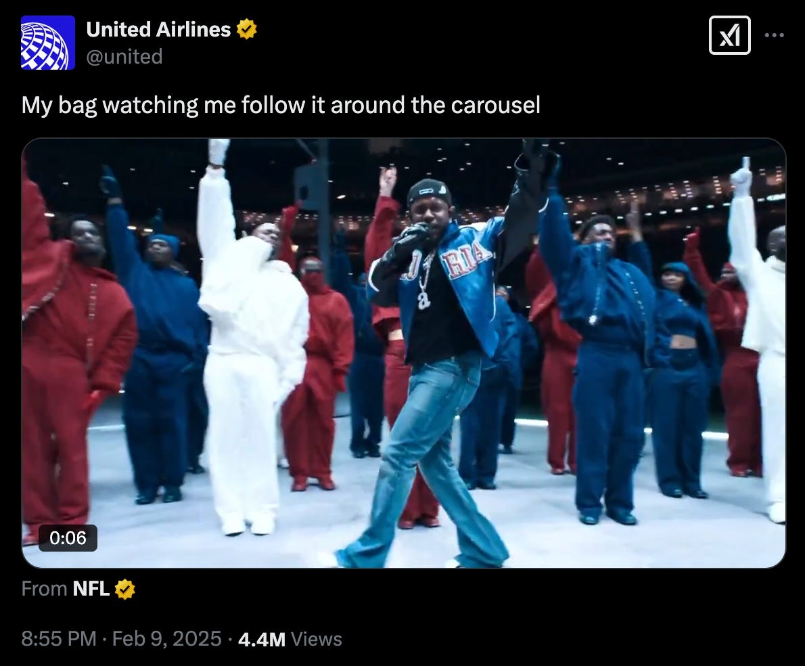
Task: View the 4.4M views count analytics
Action: tap(262, 640)
